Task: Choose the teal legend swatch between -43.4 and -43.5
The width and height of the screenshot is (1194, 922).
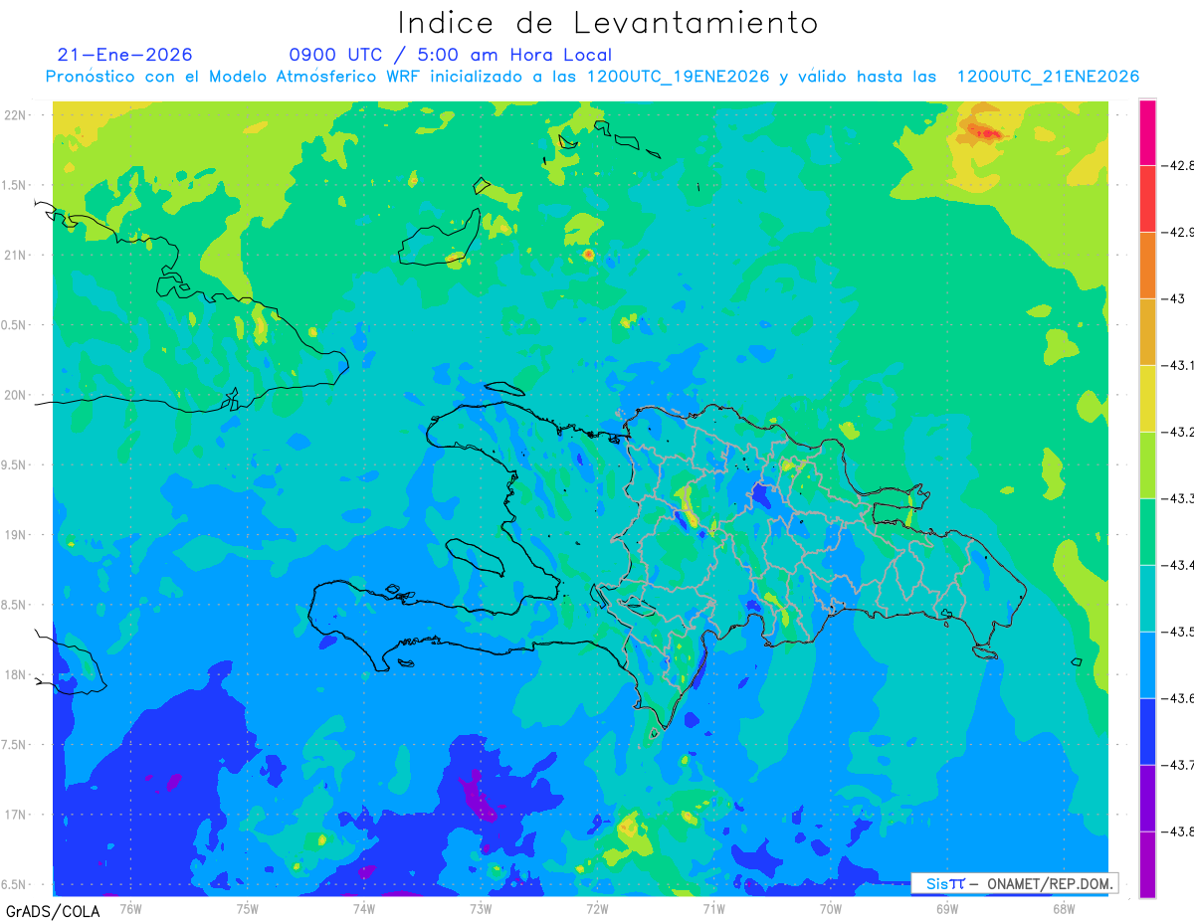Action: click(x=1147, y=598)
